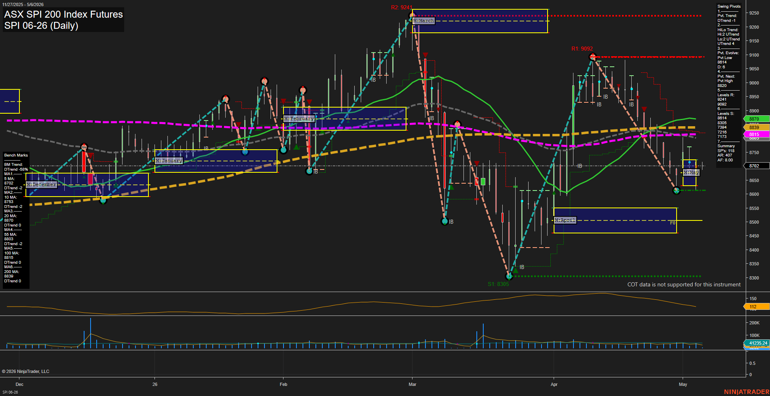Click the © 2026 NinjaTrader, LLC copyright
This screenshot has height=396, width=770.
tap(25, 371)
